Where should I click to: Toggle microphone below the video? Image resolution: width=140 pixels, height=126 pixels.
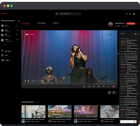(x=84, y=86)
